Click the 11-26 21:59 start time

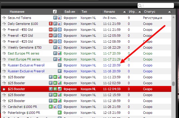(x=112, y=107)
